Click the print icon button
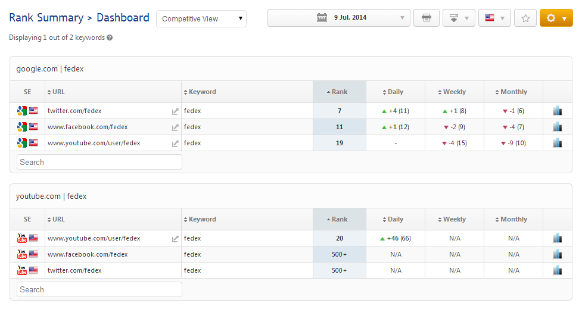 pos(427,18)
